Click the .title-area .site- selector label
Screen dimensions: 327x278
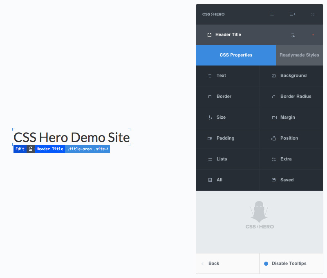click(x=87, y=149)
